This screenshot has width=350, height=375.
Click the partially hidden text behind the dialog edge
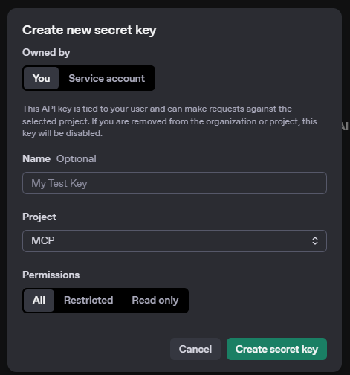pos(346,126)
